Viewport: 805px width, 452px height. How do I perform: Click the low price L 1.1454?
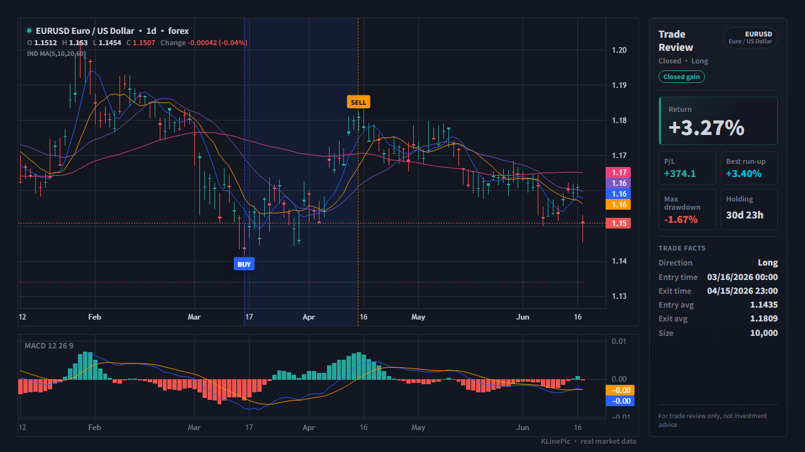pyautogui.click(x=107, y=43)
